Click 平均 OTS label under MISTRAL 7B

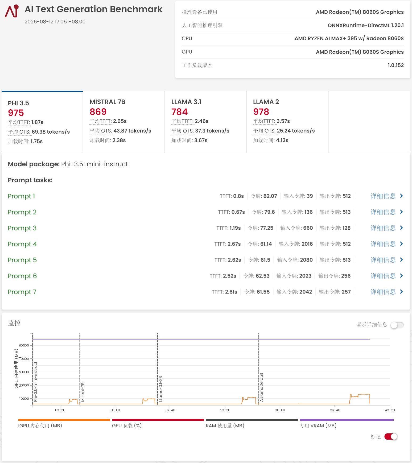[101, 131]
